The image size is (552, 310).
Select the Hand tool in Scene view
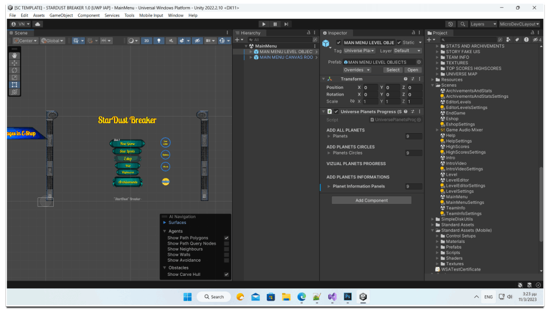[x=14, y=55]
